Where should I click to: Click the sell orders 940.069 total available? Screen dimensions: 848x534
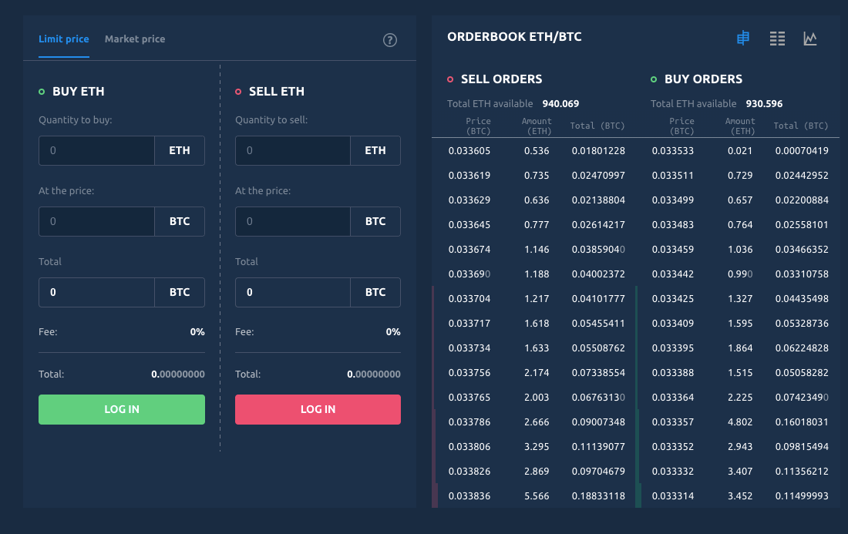[x=560, y=103]
